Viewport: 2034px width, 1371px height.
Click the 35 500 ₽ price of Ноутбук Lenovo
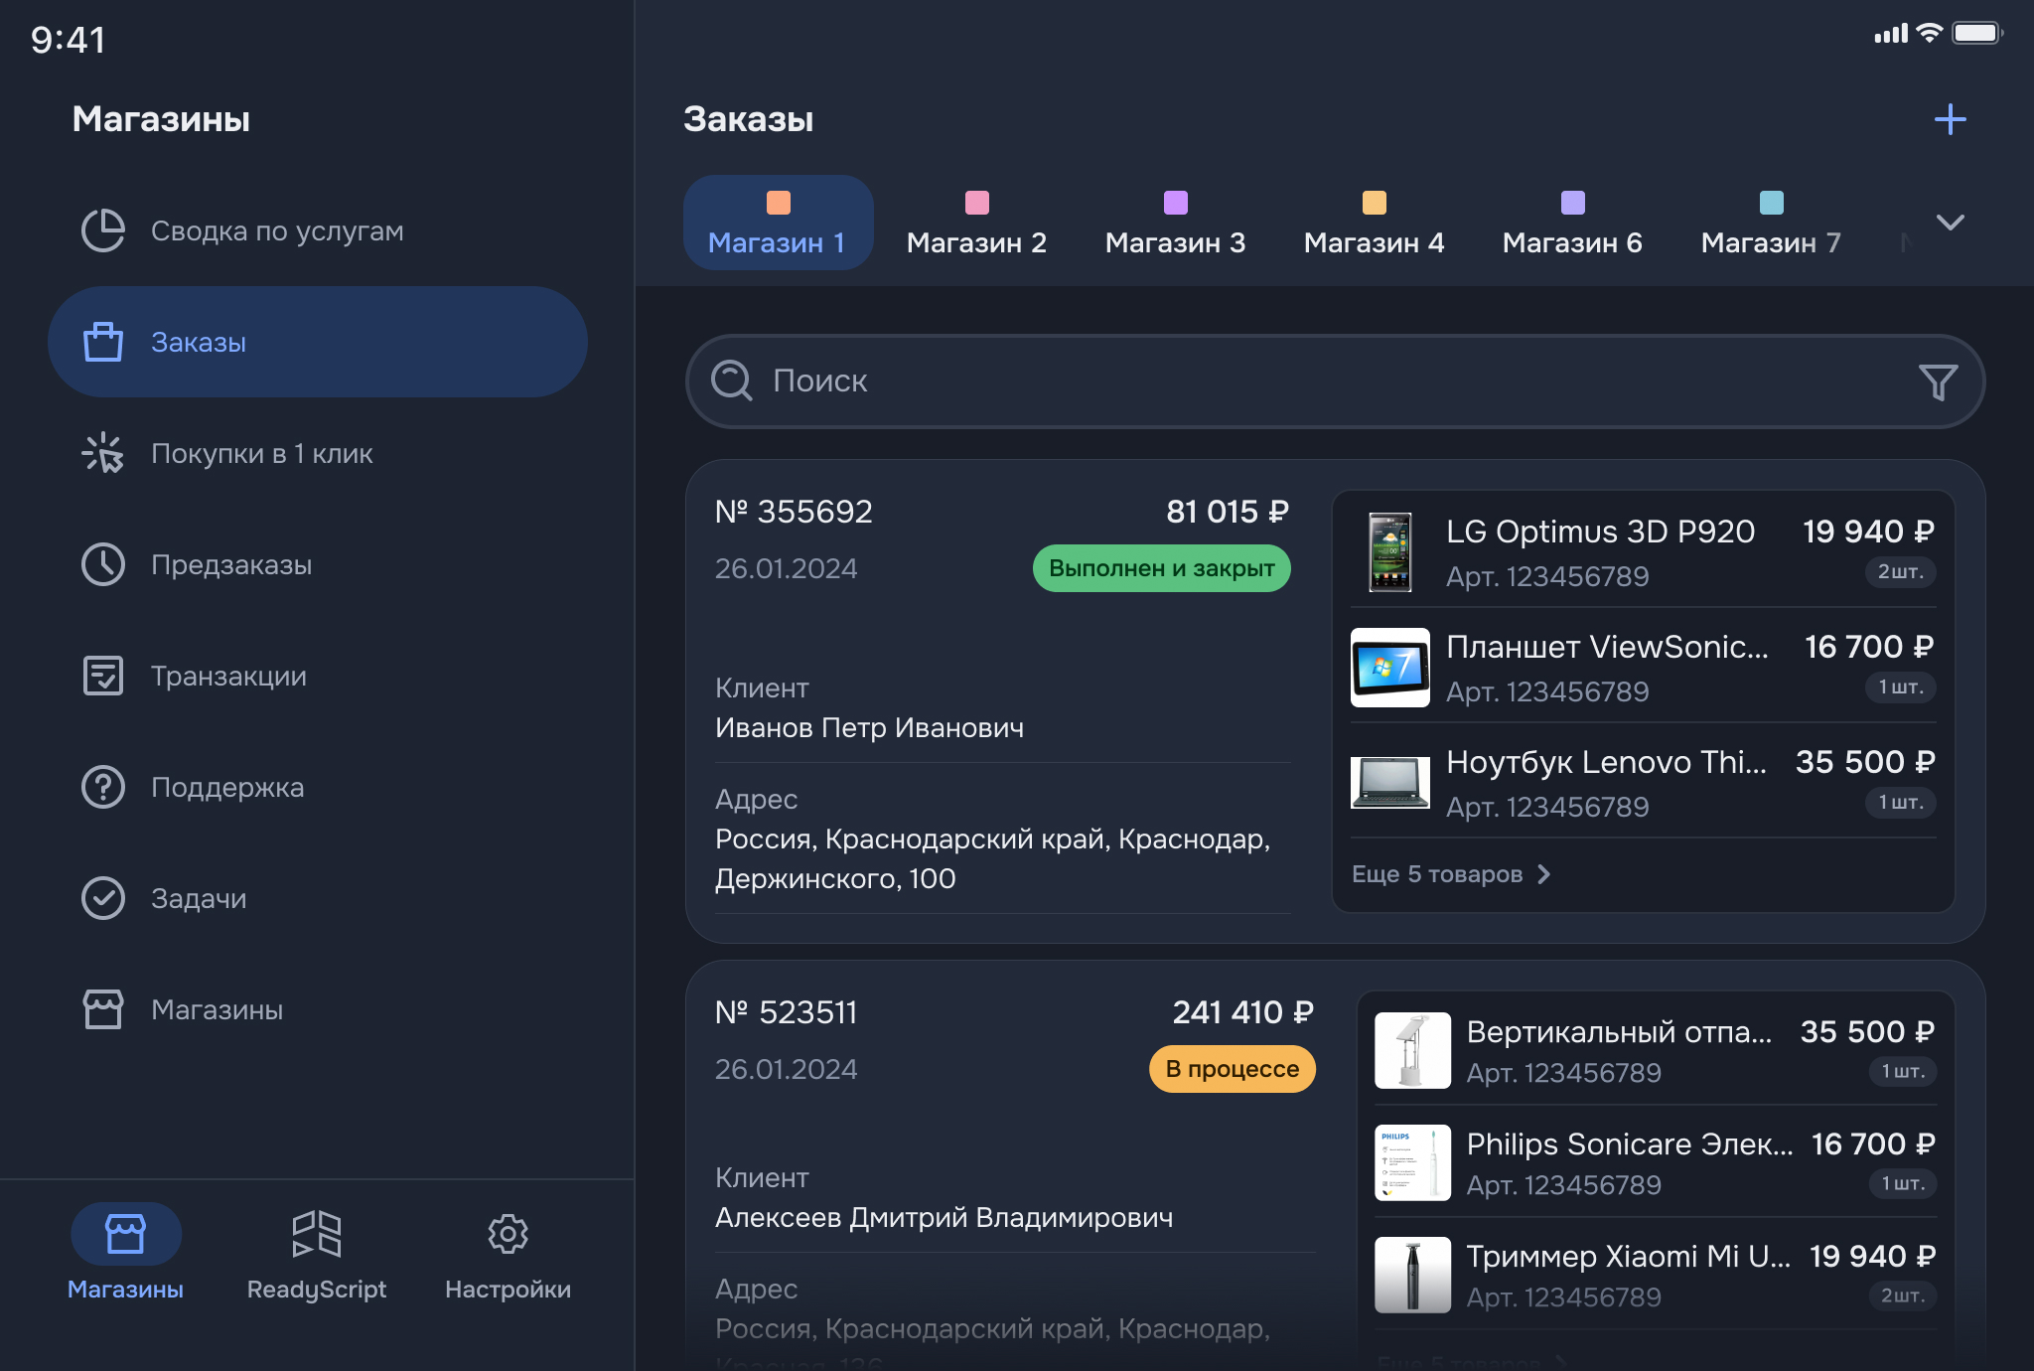pyautogui.click(x=1865, y=762)
